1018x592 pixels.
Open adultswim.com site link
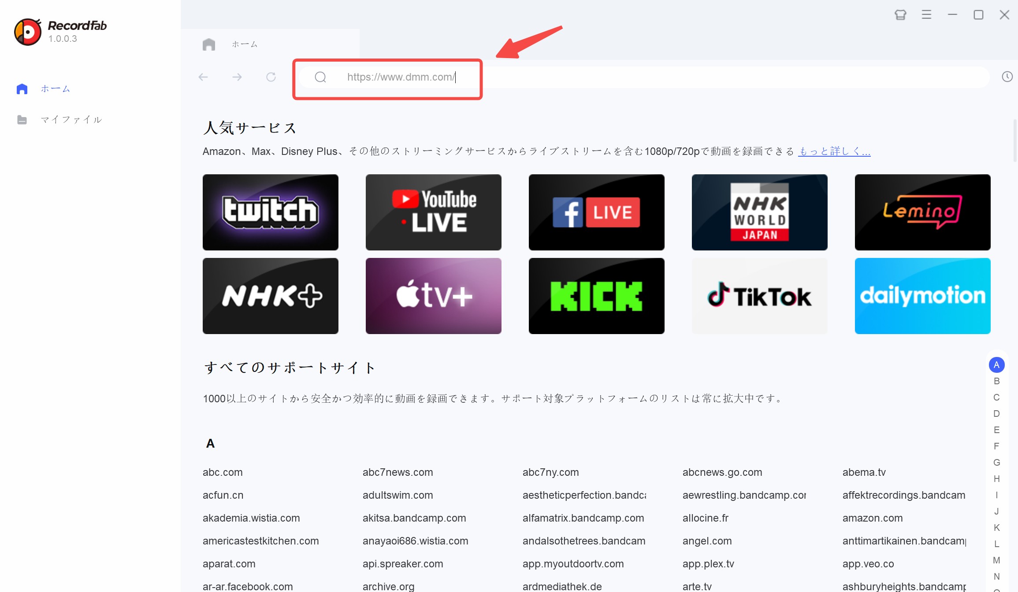(x=398, y=495)
